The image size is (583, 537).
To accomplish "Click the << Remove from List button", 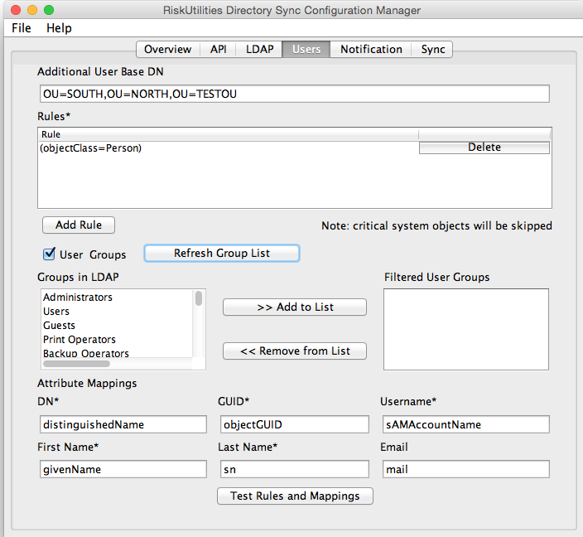I will click(295, 351).
